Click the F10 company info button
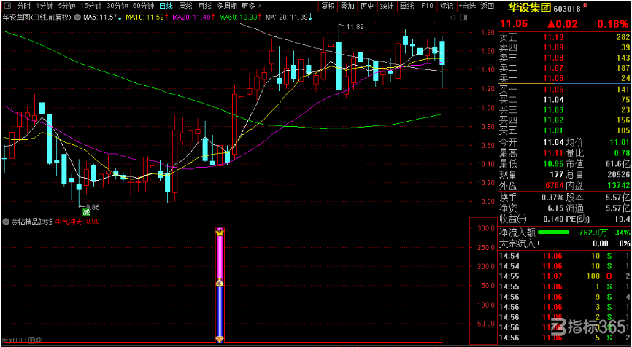This screenshot has height=347, width=632. click(427, 6)
